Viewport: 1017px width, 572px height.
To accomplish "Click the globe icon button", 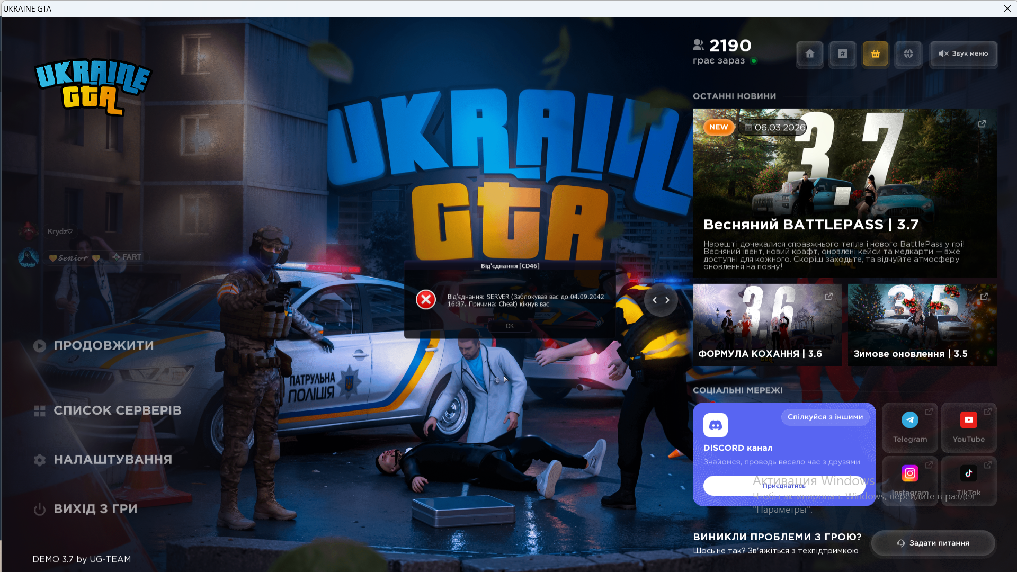I will [908, 54].
